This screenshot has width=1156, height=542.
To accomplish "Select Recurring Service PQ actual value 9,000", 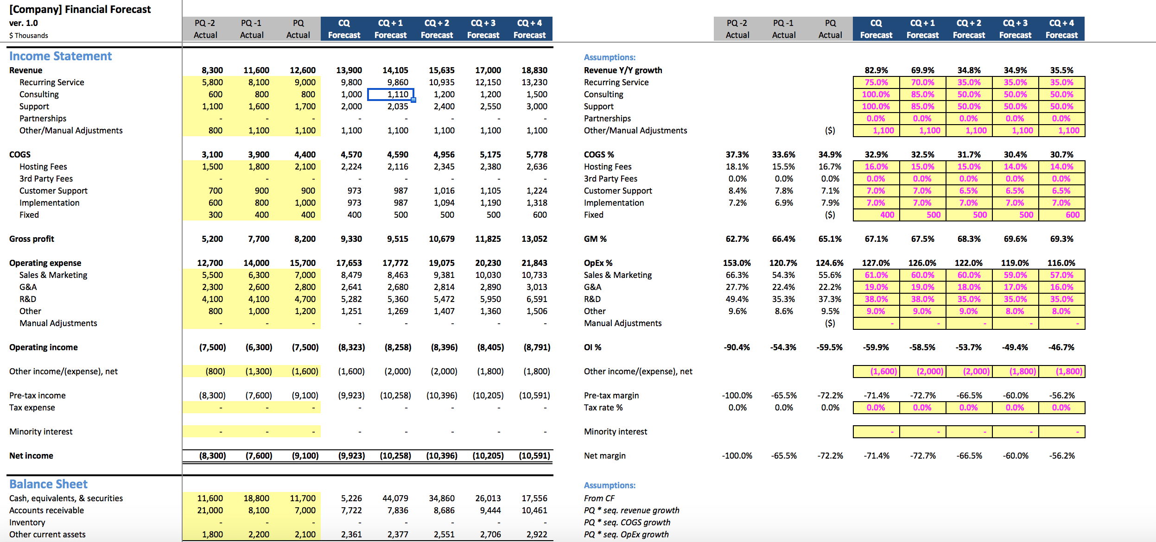I will tap(305, 82).
